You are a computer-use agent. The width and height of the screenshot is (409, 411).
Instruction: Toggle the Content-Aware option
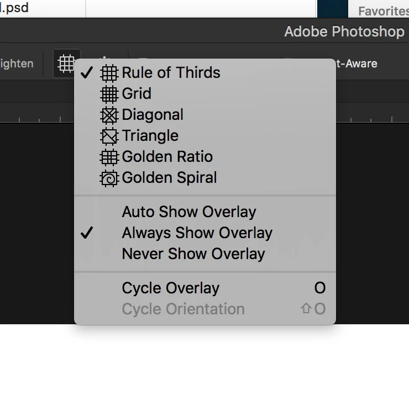(x=356, y=64)
